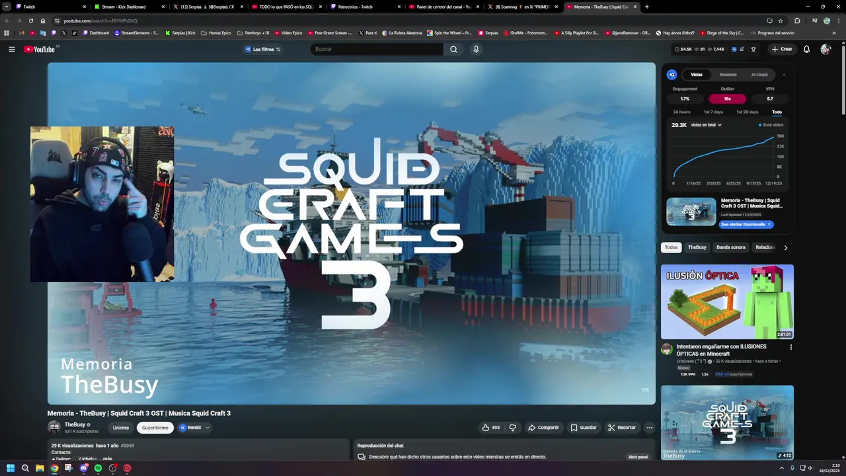Select the TheBusy chip
This screenshot has width=846, height=476.
pos(697,247)
